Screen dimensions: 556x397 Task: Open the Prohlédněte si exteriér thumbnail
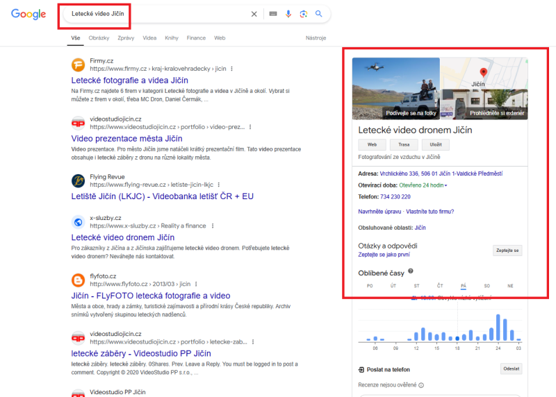484,105
